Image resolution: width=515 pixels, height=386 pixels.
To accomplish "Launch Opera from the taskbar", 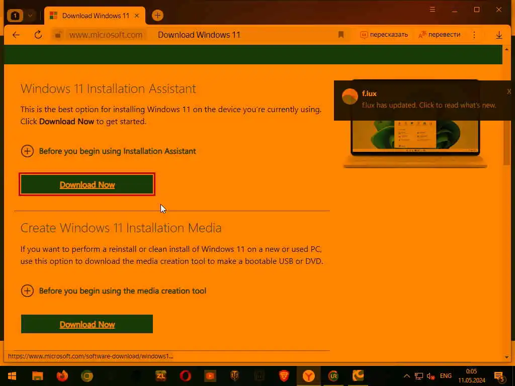I will (185, 376).
